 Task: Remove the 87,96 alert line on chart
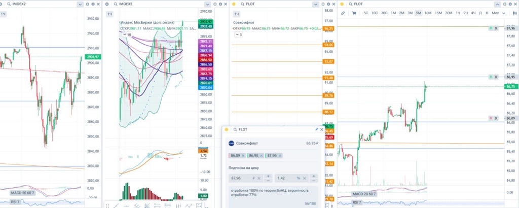pos(496,28)
